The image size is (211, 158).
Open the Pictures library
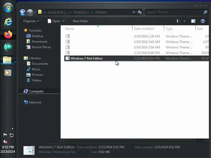pyautogui.click(x=35, y=75)
